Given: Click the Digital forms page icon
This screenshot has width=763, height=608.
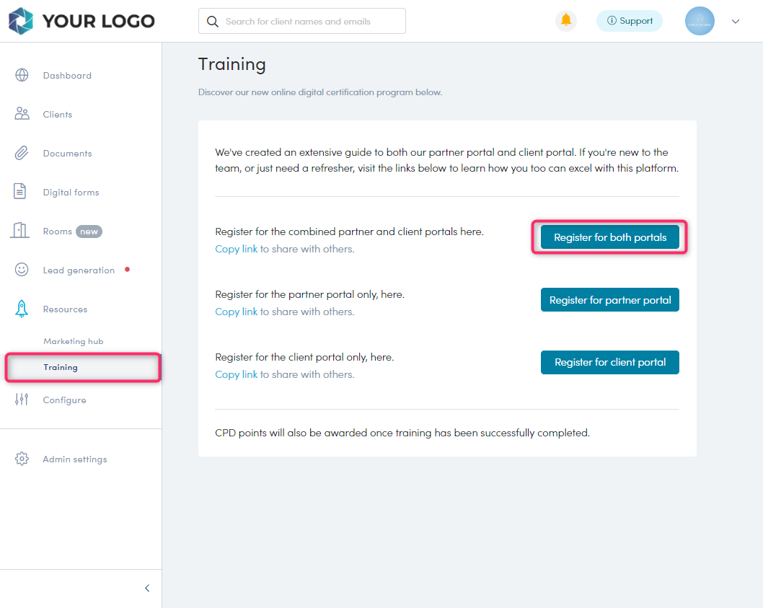Looking at the screenshot, I should (x=21, y=192).
